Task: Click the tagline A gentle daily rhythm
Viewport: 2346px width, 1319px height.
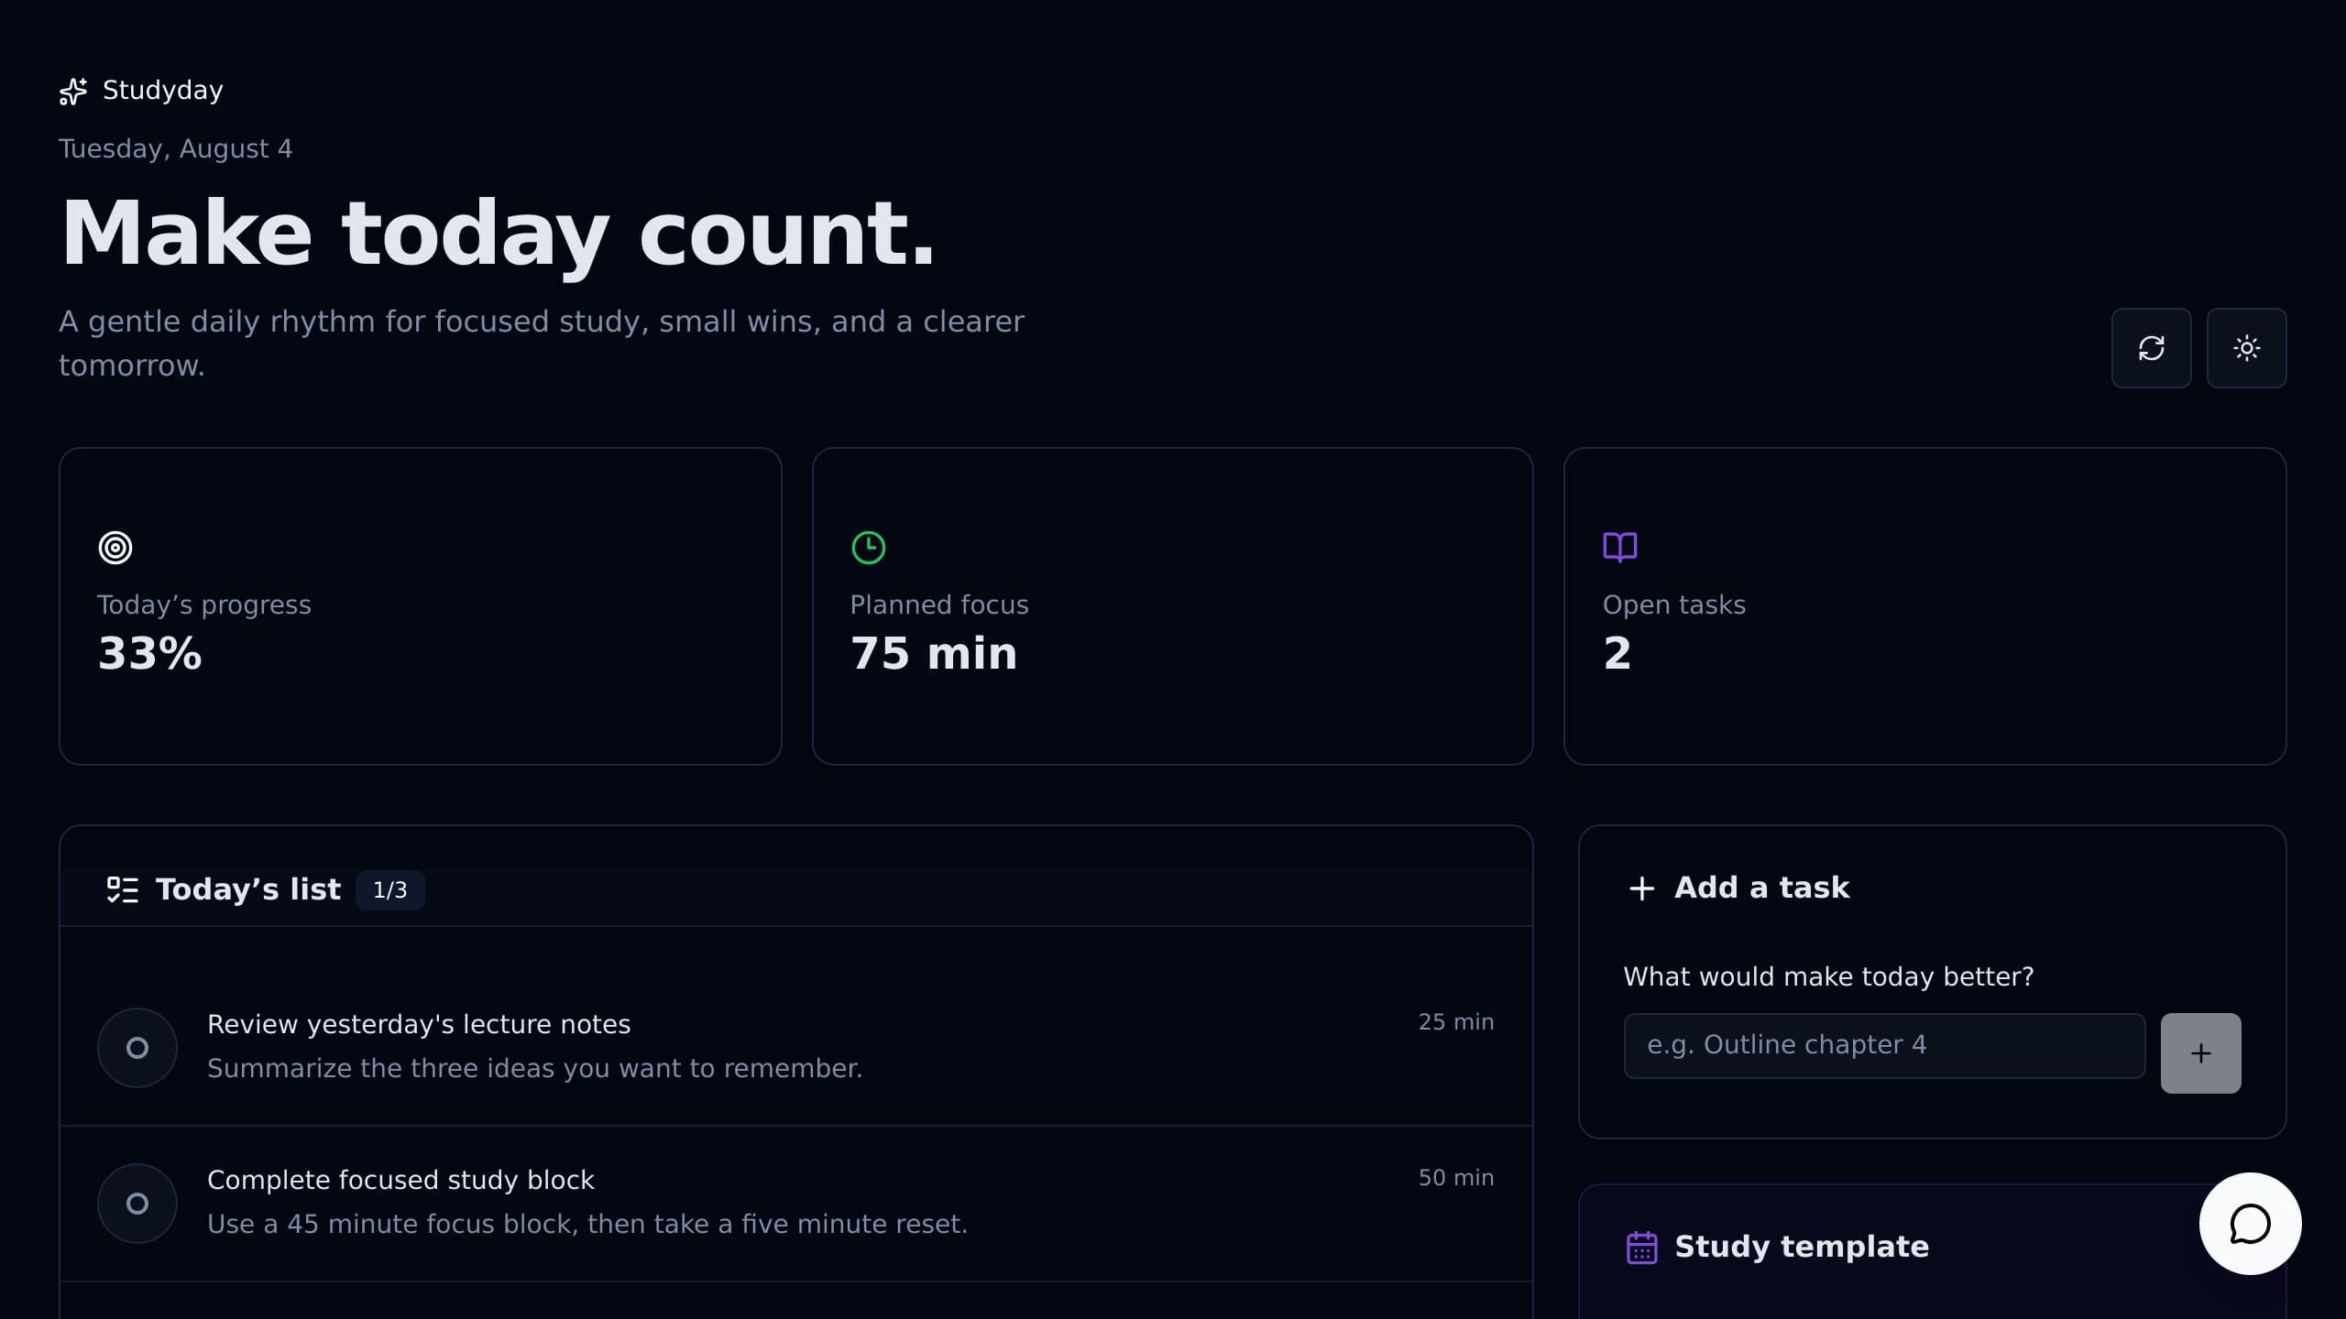Action: pyautogui.click(x=542, y=343)
